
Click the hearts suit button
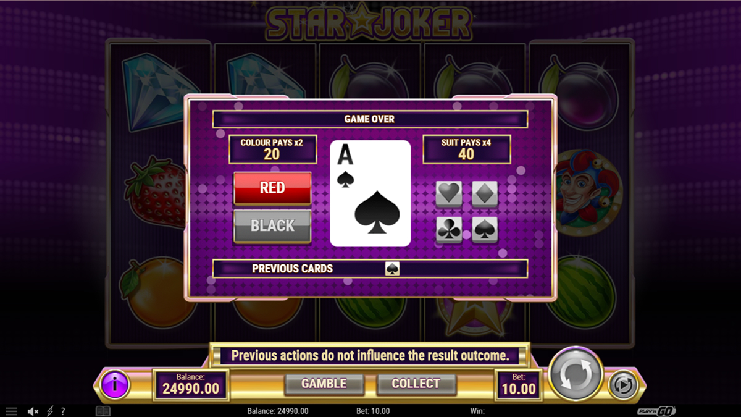coord(449,194)
